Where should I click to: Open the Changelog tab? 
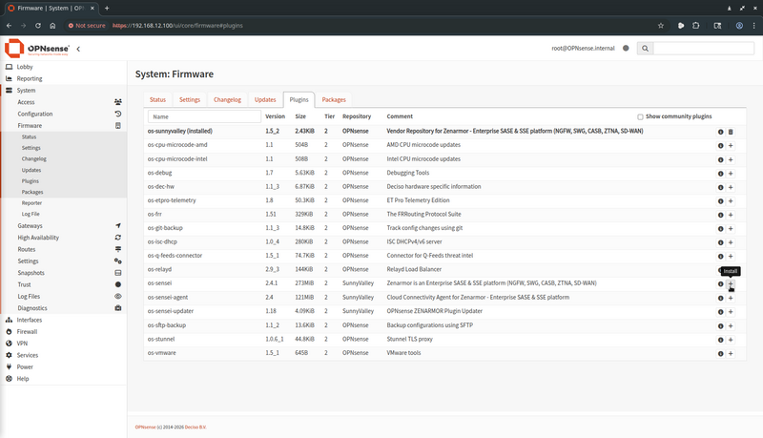click(x=227, y=100)
